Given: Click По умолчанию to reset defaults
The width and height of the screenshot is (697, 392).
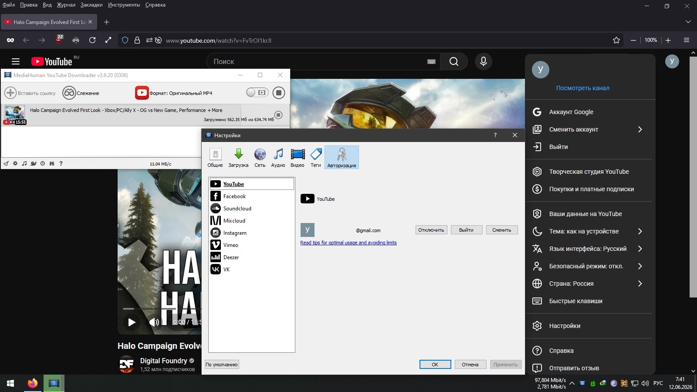Looking at the screenshot, I should pyautogui.click(x=222, y=365).
